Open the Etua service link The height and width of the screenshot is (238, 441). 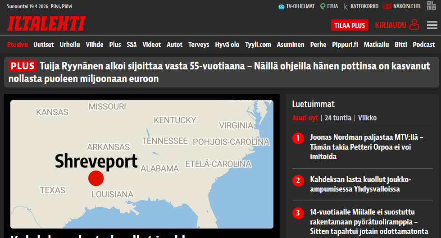coord(329,6)
